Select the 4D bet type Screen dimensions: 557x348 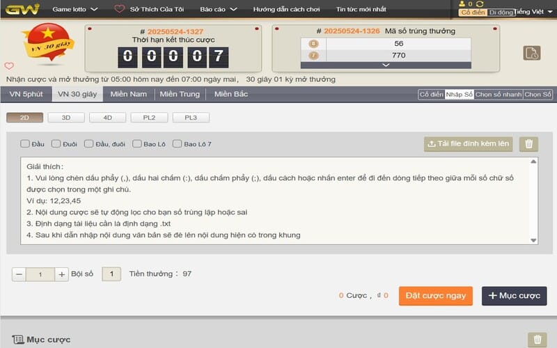click(108, 118)
